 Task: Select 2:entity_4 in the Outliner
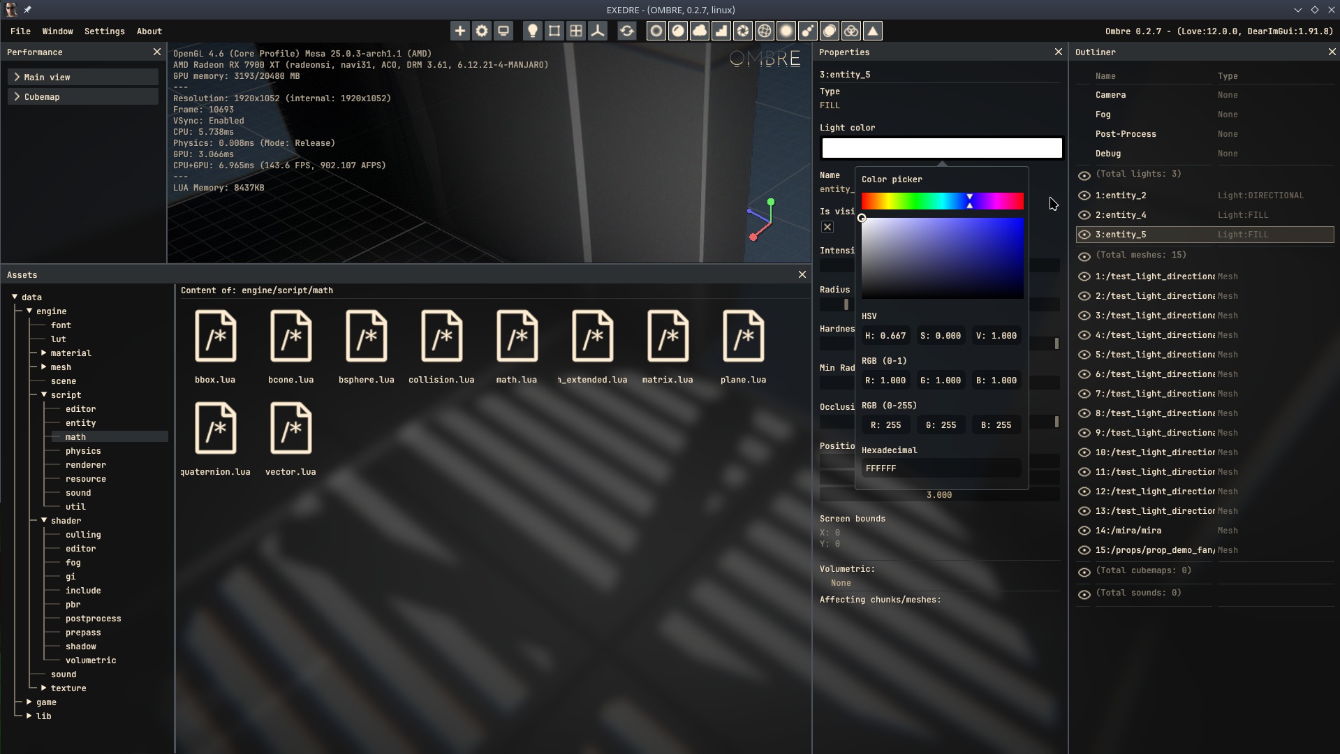pyautogui.click(x=1120, y=215)
